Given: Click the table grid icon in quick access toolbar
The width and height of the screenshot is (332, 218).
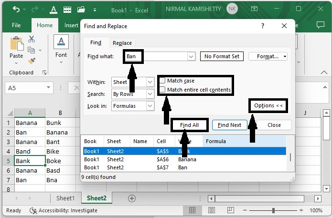Looking at the screenshot, I should point(67,10).
